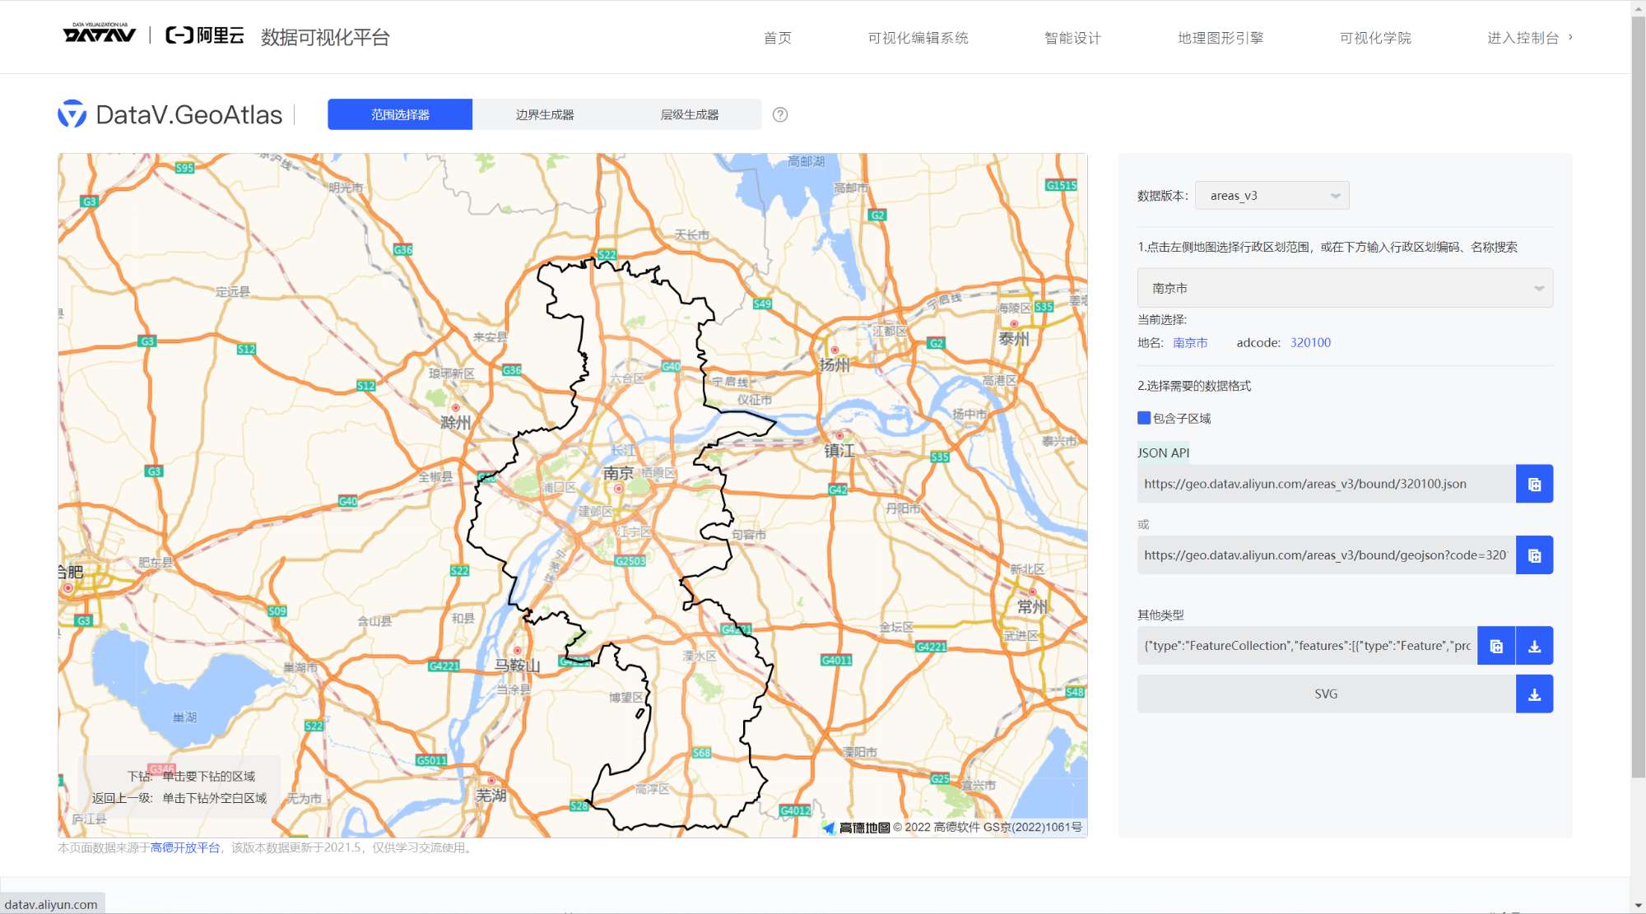
Task: Click the 320100 adcode link
Action: [1310, 343]
